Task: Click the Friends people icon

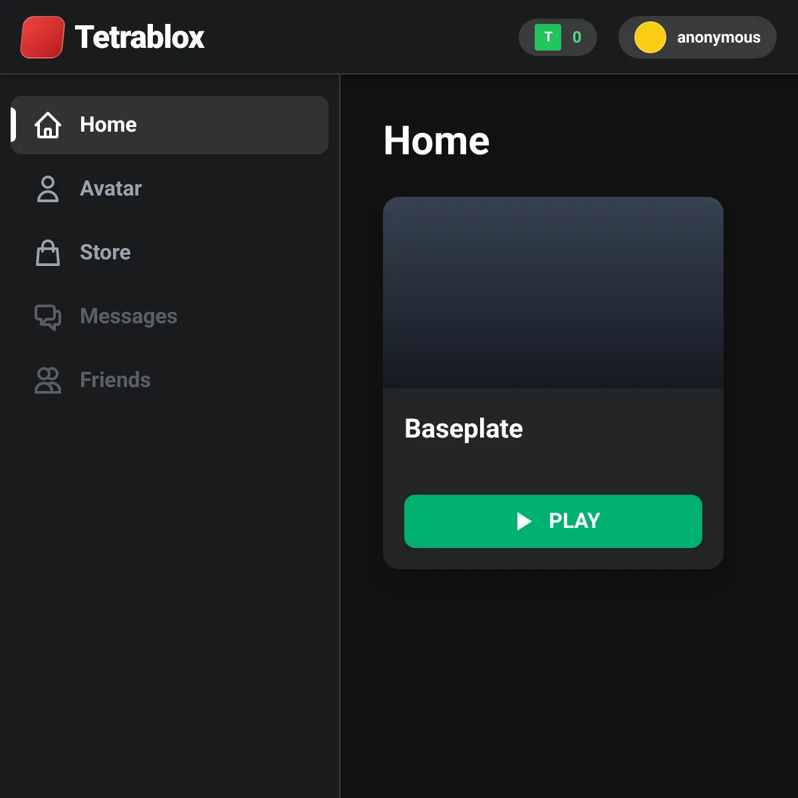Action: (x=48, y=380)
